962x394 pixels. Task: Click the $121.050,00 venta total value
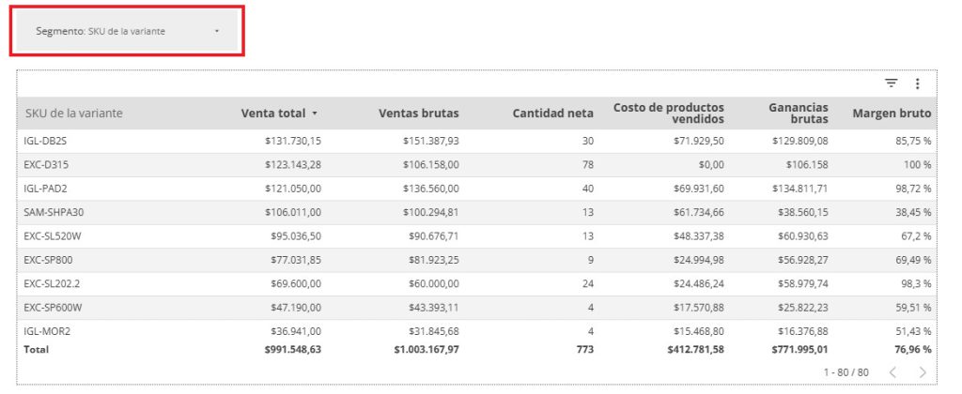pos(293,189)
